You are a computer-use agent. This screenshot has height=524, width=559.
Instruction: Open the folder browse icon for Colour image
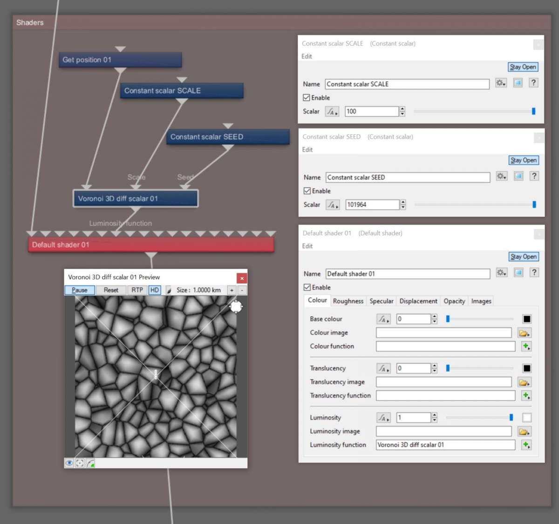[x=525, y=332]
